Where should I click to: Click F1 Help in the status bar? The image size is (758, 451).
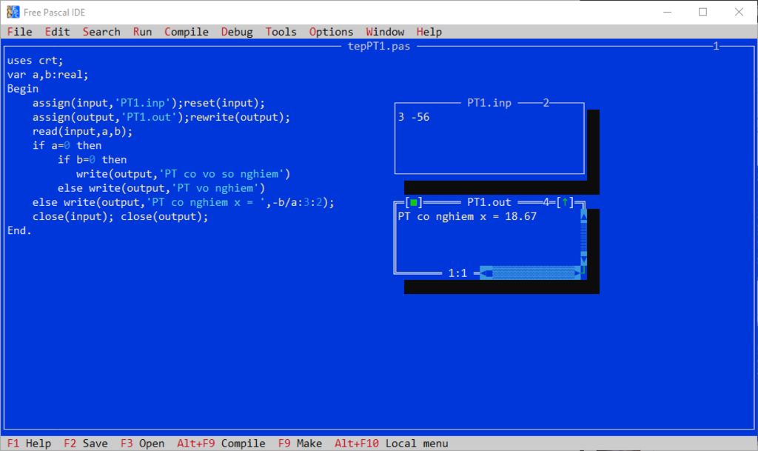point(29,444)
